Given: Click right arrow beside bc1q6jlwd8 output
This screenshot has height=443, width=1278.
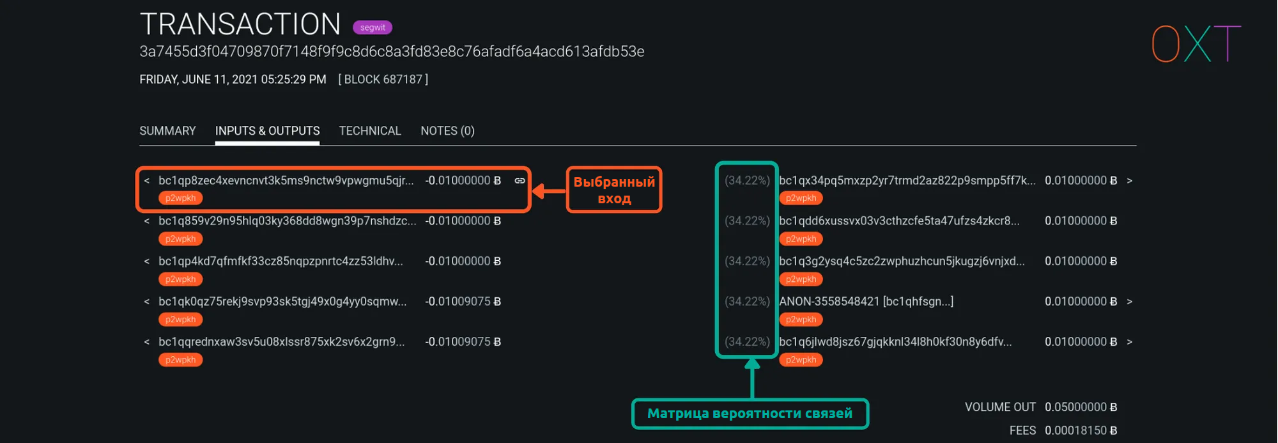Looking at the screenshot, I should pos(1129,342).
